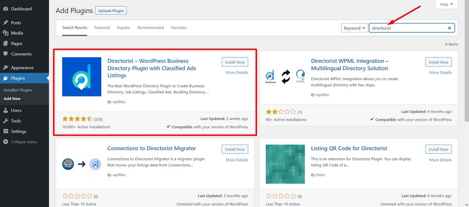Screen dimensions: 469x207
Task: Click wpWax author link under Connections Migrator
Action: [119, 175]
